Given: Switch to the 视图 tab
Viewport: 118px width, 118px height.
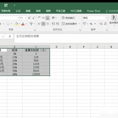Looking at the screenshot, I should tap(48, 11).
